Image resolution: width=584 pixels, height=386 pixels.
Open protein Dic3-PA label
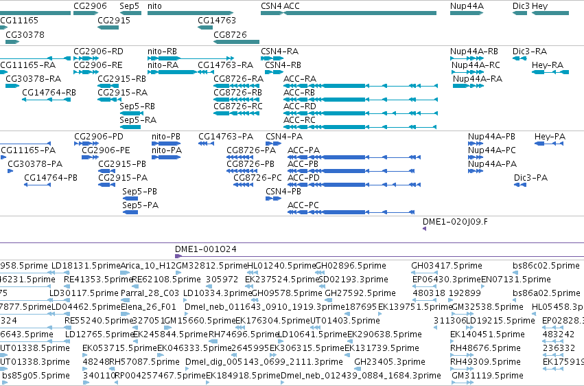tap(530, 178)
